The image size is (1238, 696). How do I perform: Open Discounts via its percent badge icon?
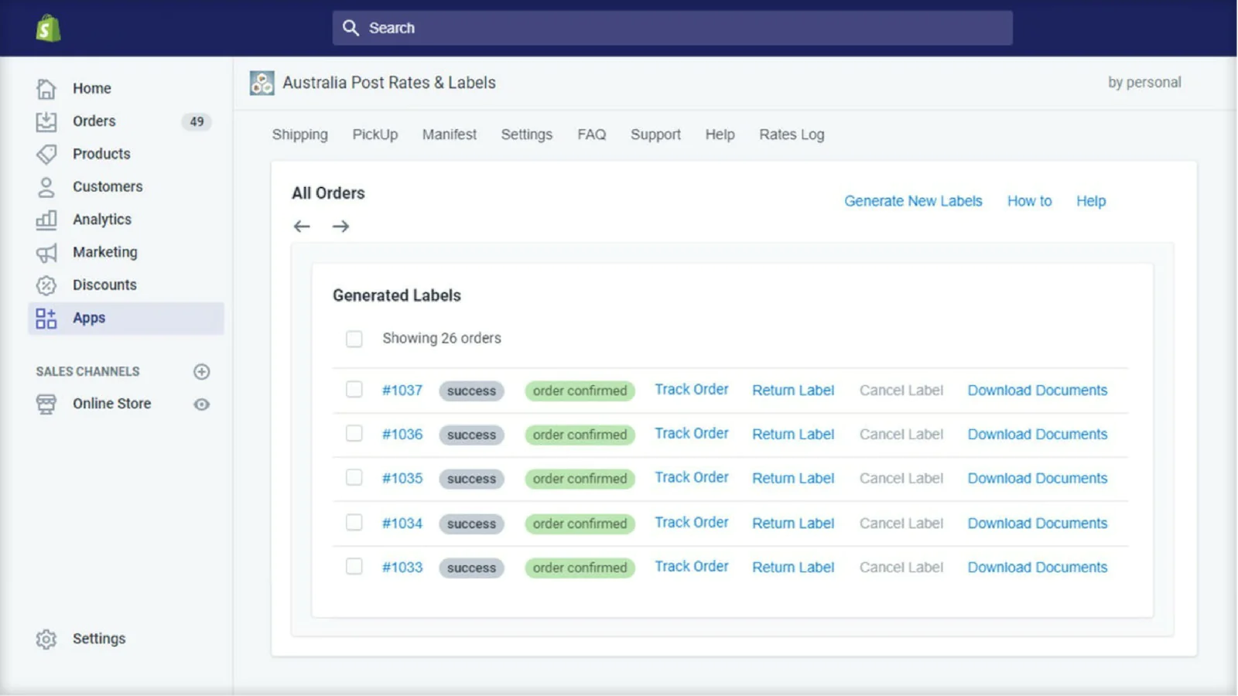click(x=46, y=285)
